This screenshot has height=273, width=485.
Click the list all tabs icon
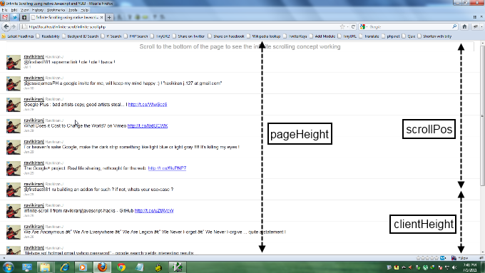coord(475,17)
